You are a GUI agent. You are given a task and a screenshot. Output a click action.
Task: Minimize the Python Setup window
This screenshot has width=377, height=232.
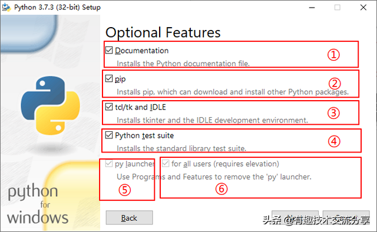click(x=312, y=8)
